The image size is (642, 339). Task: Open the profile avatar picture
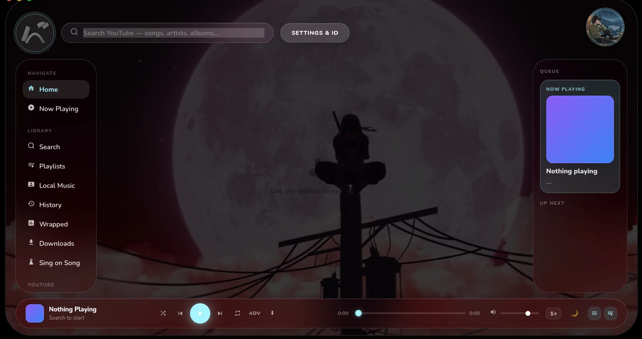tap(605, 27)
